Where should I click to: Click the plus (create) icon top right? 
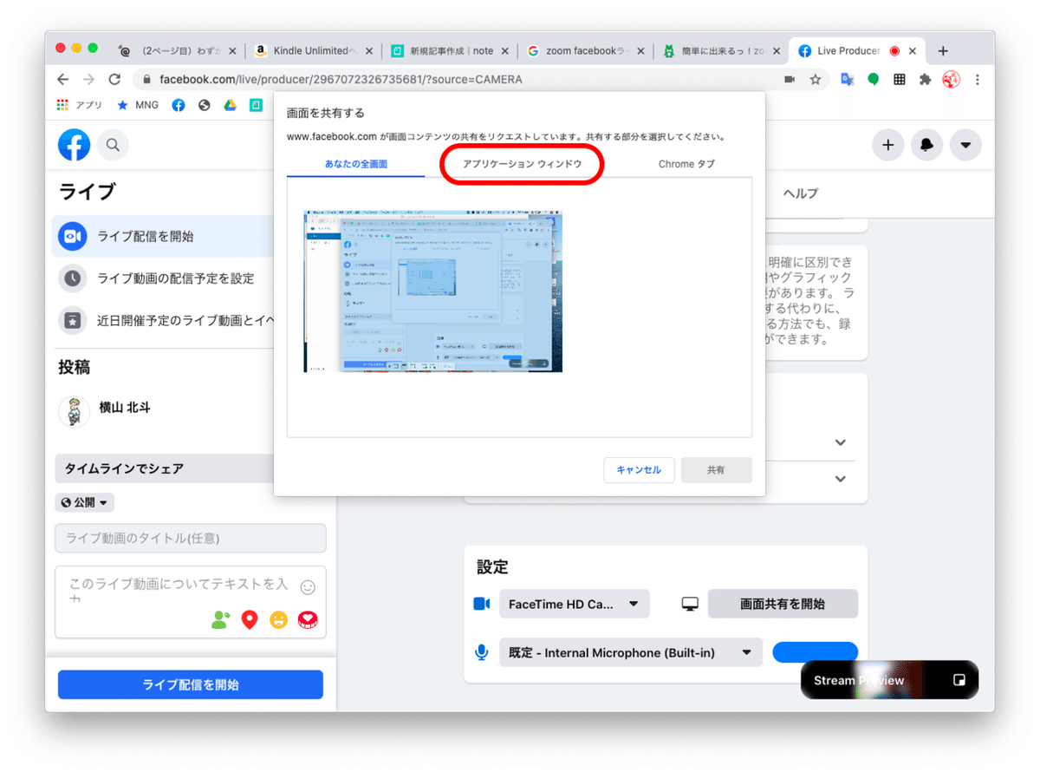click(887, 145)
